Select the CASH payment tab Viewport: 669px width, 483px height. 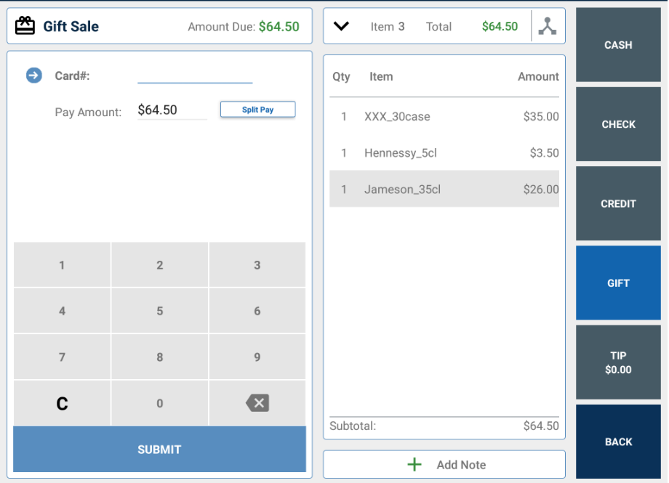click(x=618, y=45)
